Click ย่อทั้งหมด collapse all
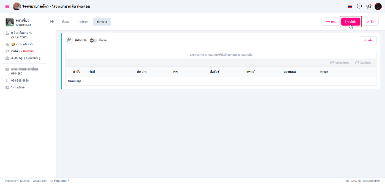The image size is (385, 184). (x=364, y=63)
